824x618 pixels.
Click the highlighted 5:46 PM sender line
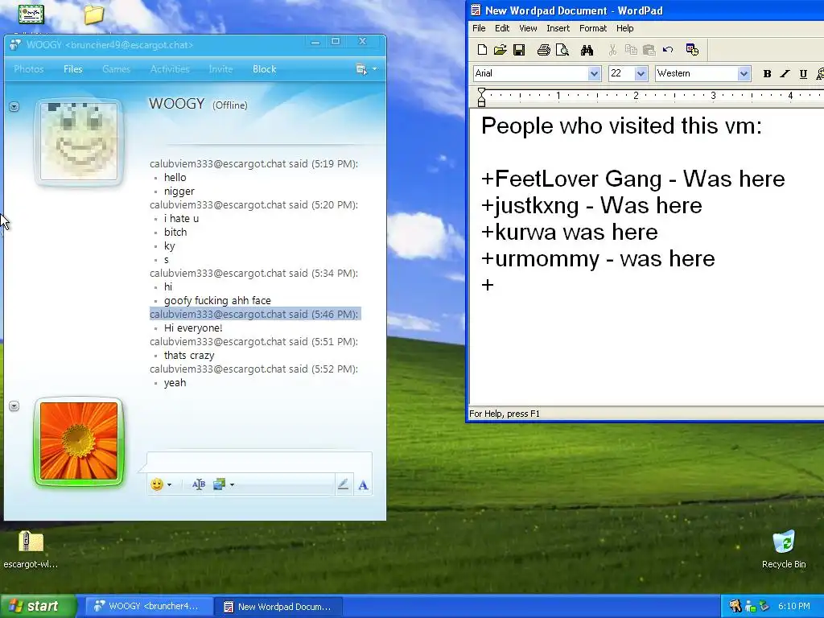[255, 315]
